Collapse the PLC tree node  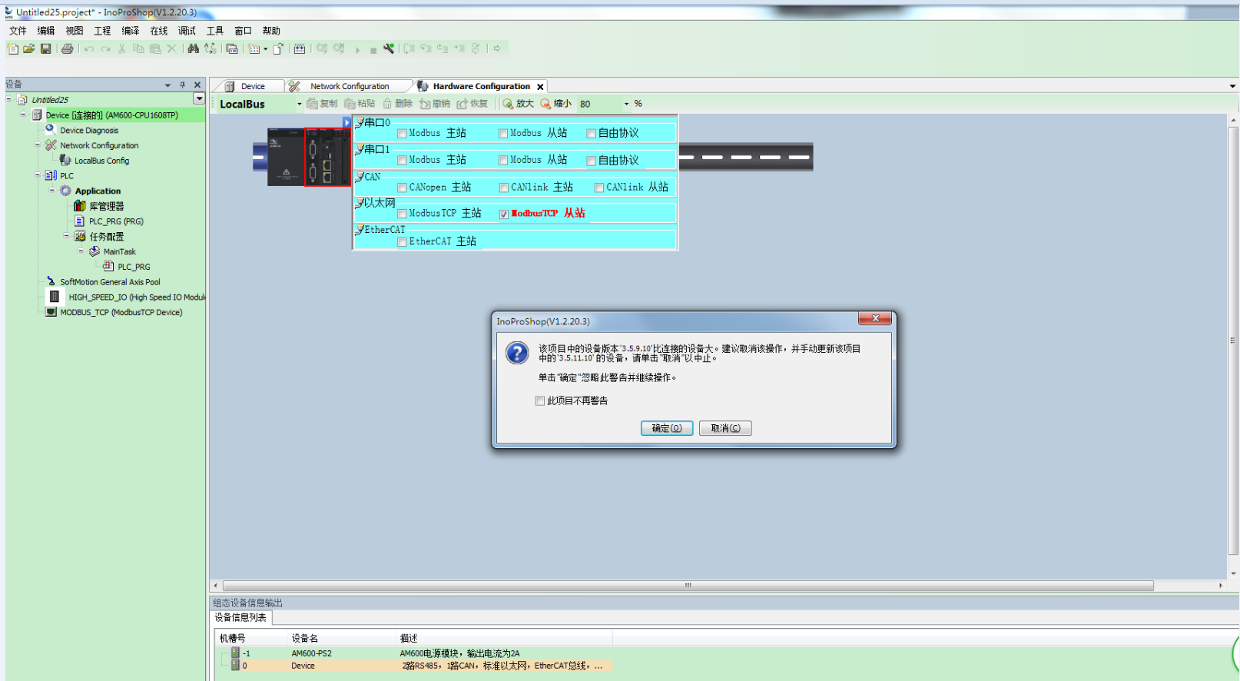pos(38,175)
